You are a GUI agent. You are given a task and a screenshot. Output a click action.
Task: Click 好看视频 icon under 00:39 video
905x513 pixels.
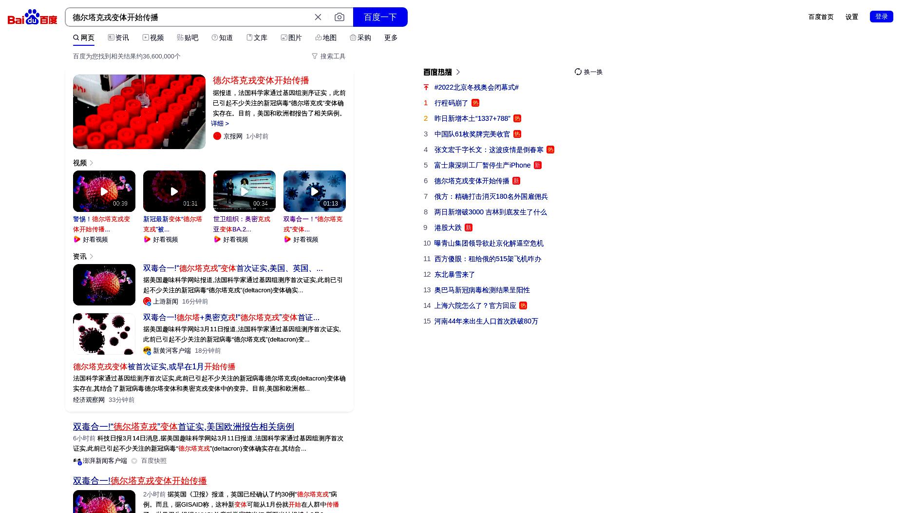click(x=76, y=239)
